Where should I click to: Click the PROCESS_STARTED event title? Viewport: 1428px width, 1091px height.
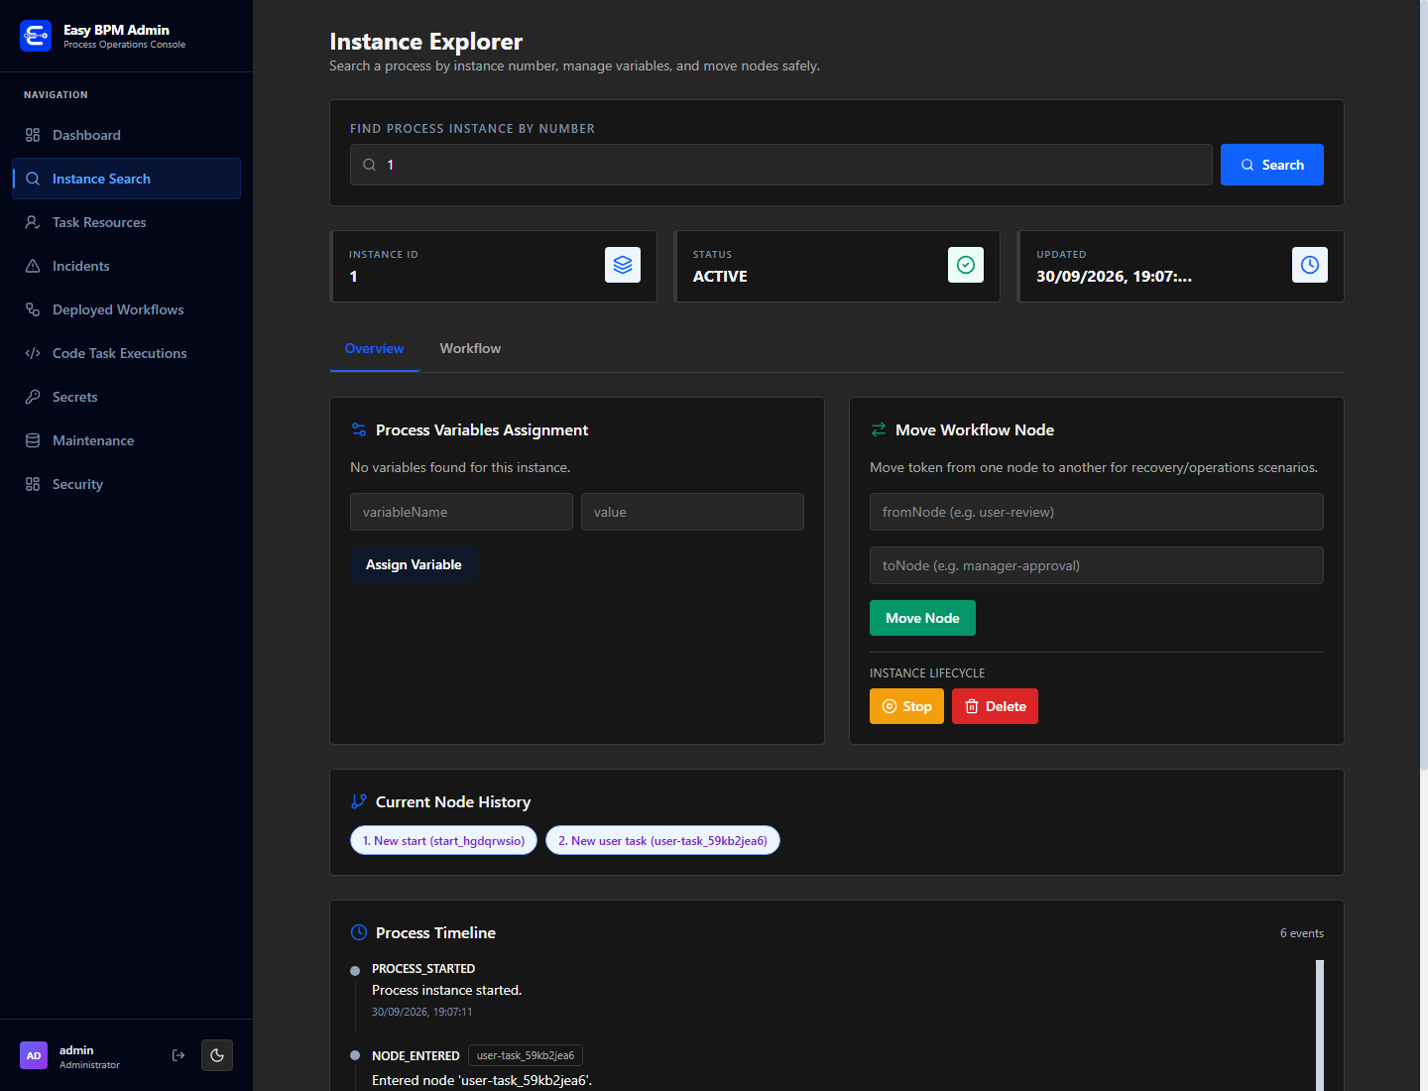pyautogui.click(x=423, y=969)
